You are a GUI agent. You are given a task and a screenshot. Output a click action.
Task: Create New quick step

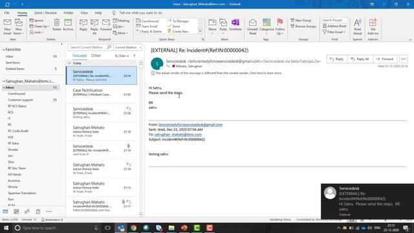pyautogui.click(x=178, y=32)
